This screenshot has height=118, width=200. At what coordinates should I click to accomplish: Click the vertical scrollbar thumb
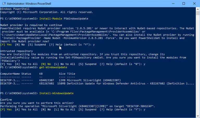198,13
